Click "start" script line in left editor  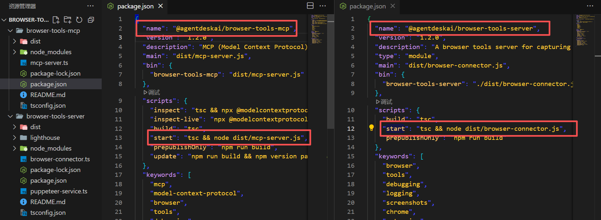click(x=229, y=138)
